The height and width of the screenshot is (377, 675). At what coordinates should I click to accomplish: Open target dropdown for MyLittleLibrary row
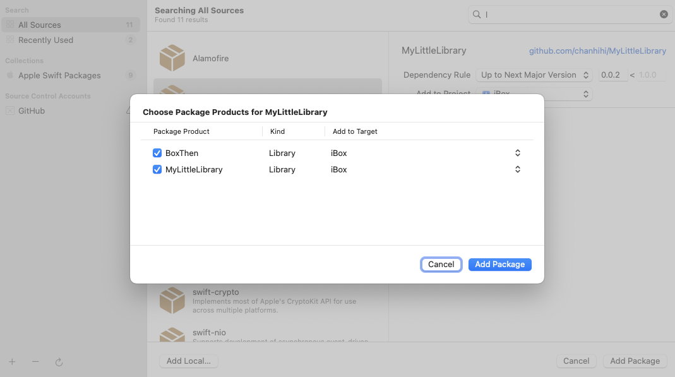pos(517,169)
